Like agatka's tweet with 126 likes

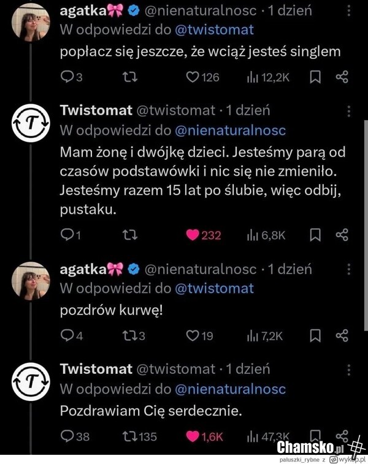tap(194, 77)
